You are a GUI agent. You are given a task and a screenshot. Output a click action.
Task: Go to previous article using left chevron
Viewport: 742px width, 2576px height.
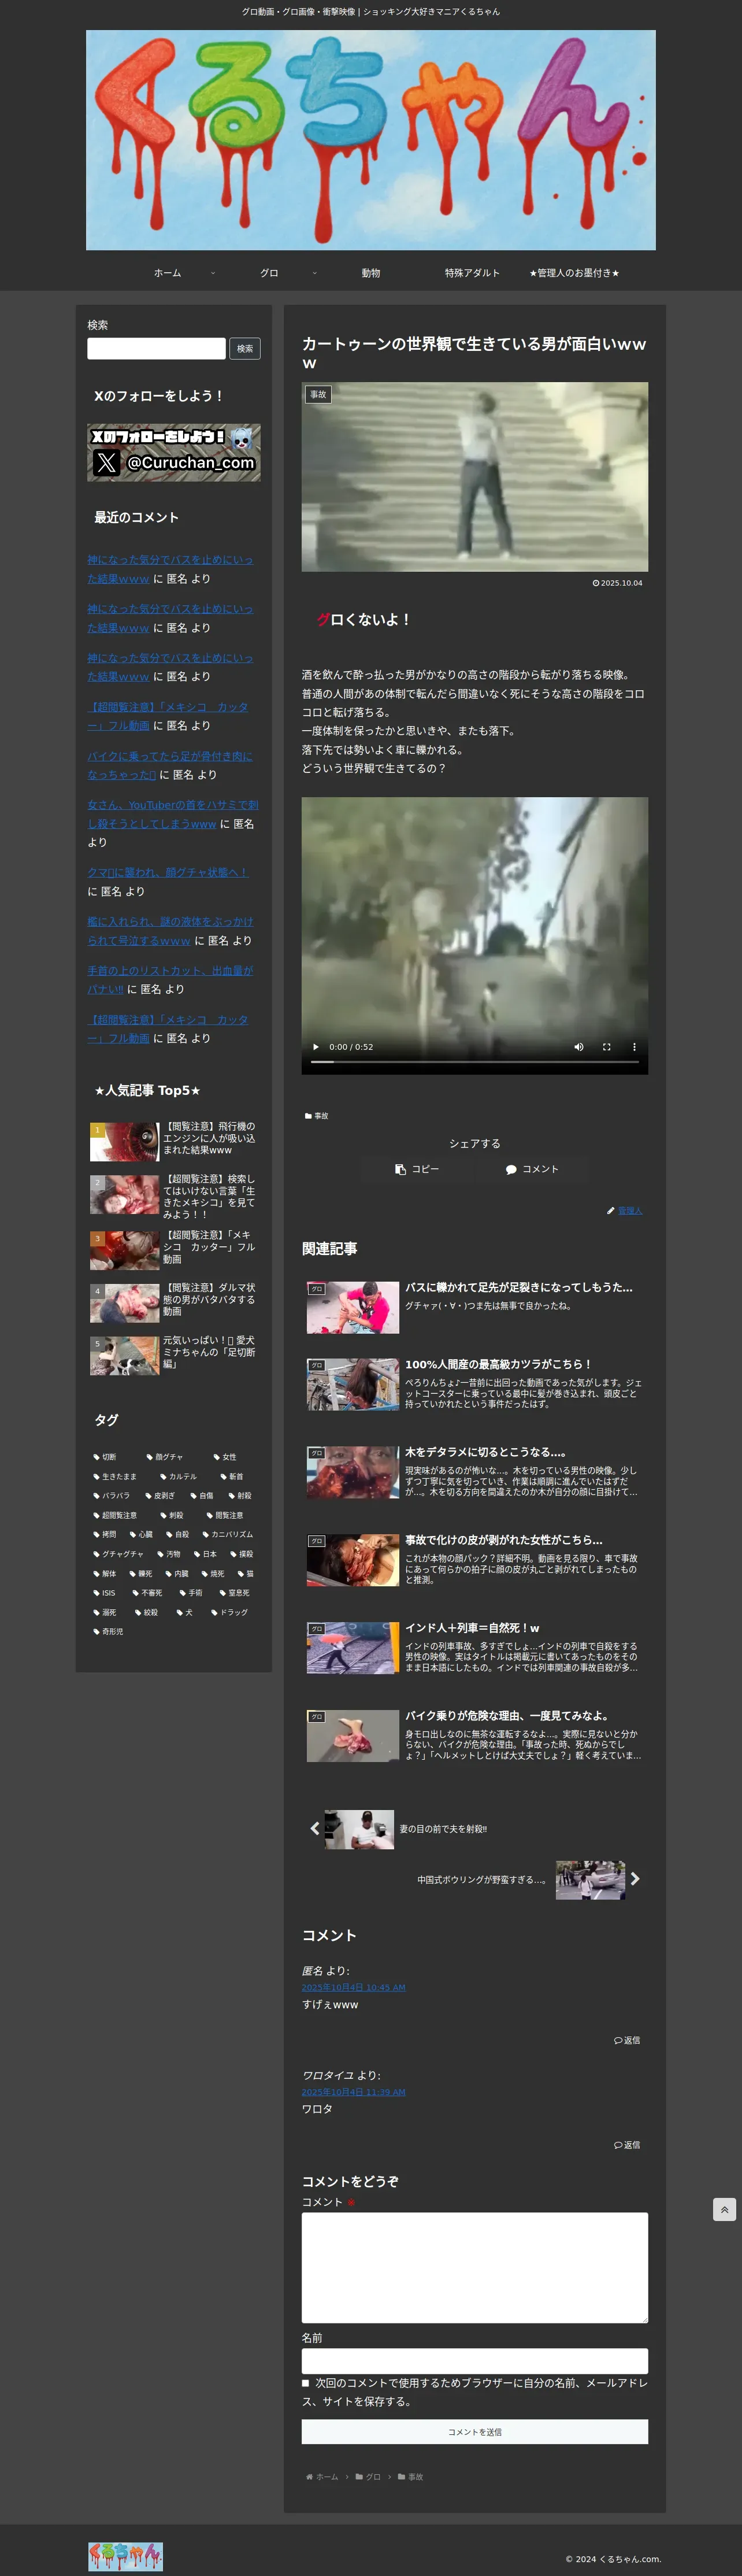[x=314, y=1828]
